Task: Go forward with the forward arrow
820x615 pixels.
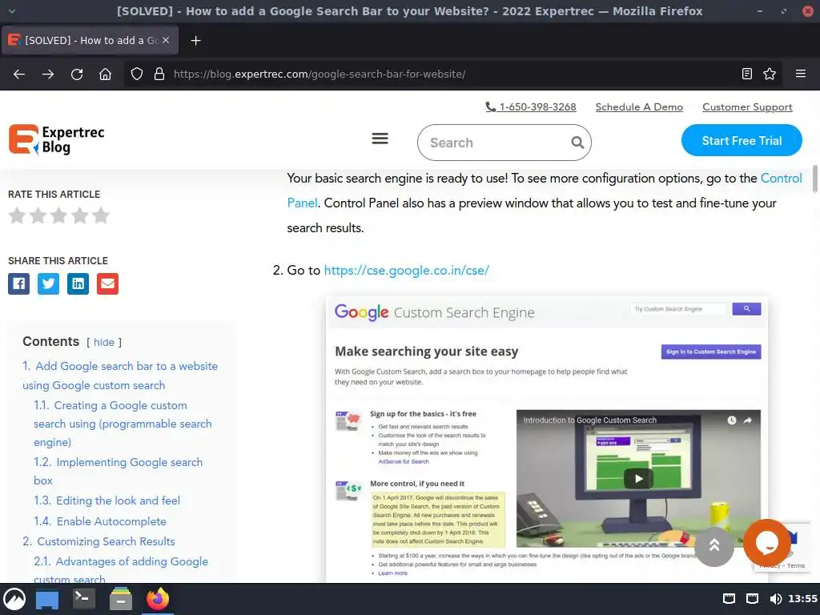Action: pos(48,74)
